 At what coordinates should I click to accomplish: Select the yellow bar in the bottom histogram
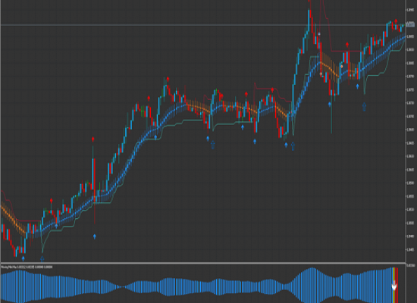click(x=393, y=285)
